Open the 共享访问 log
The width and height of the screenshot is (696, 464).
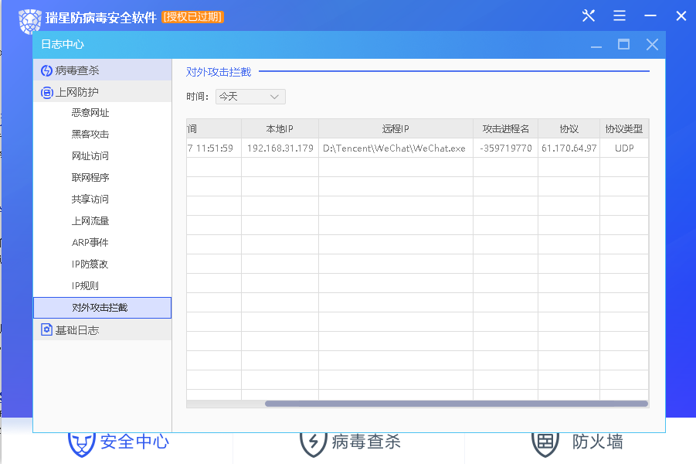point(90,199)
